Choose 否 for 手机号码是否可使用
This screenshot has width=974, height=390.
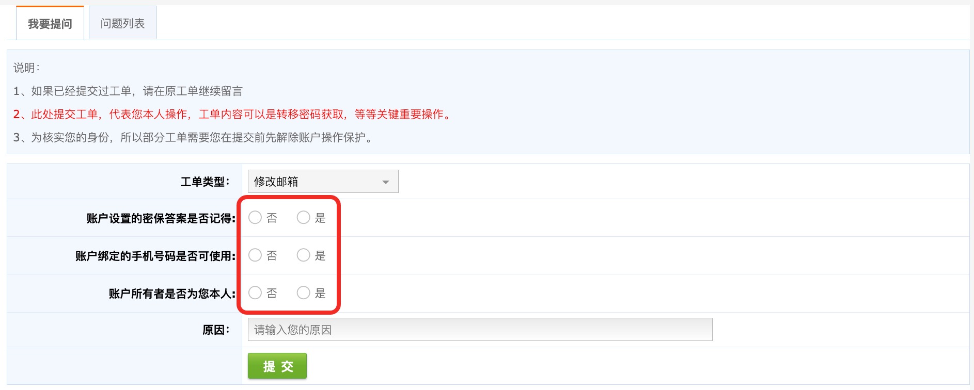click(x=255, y=255)
